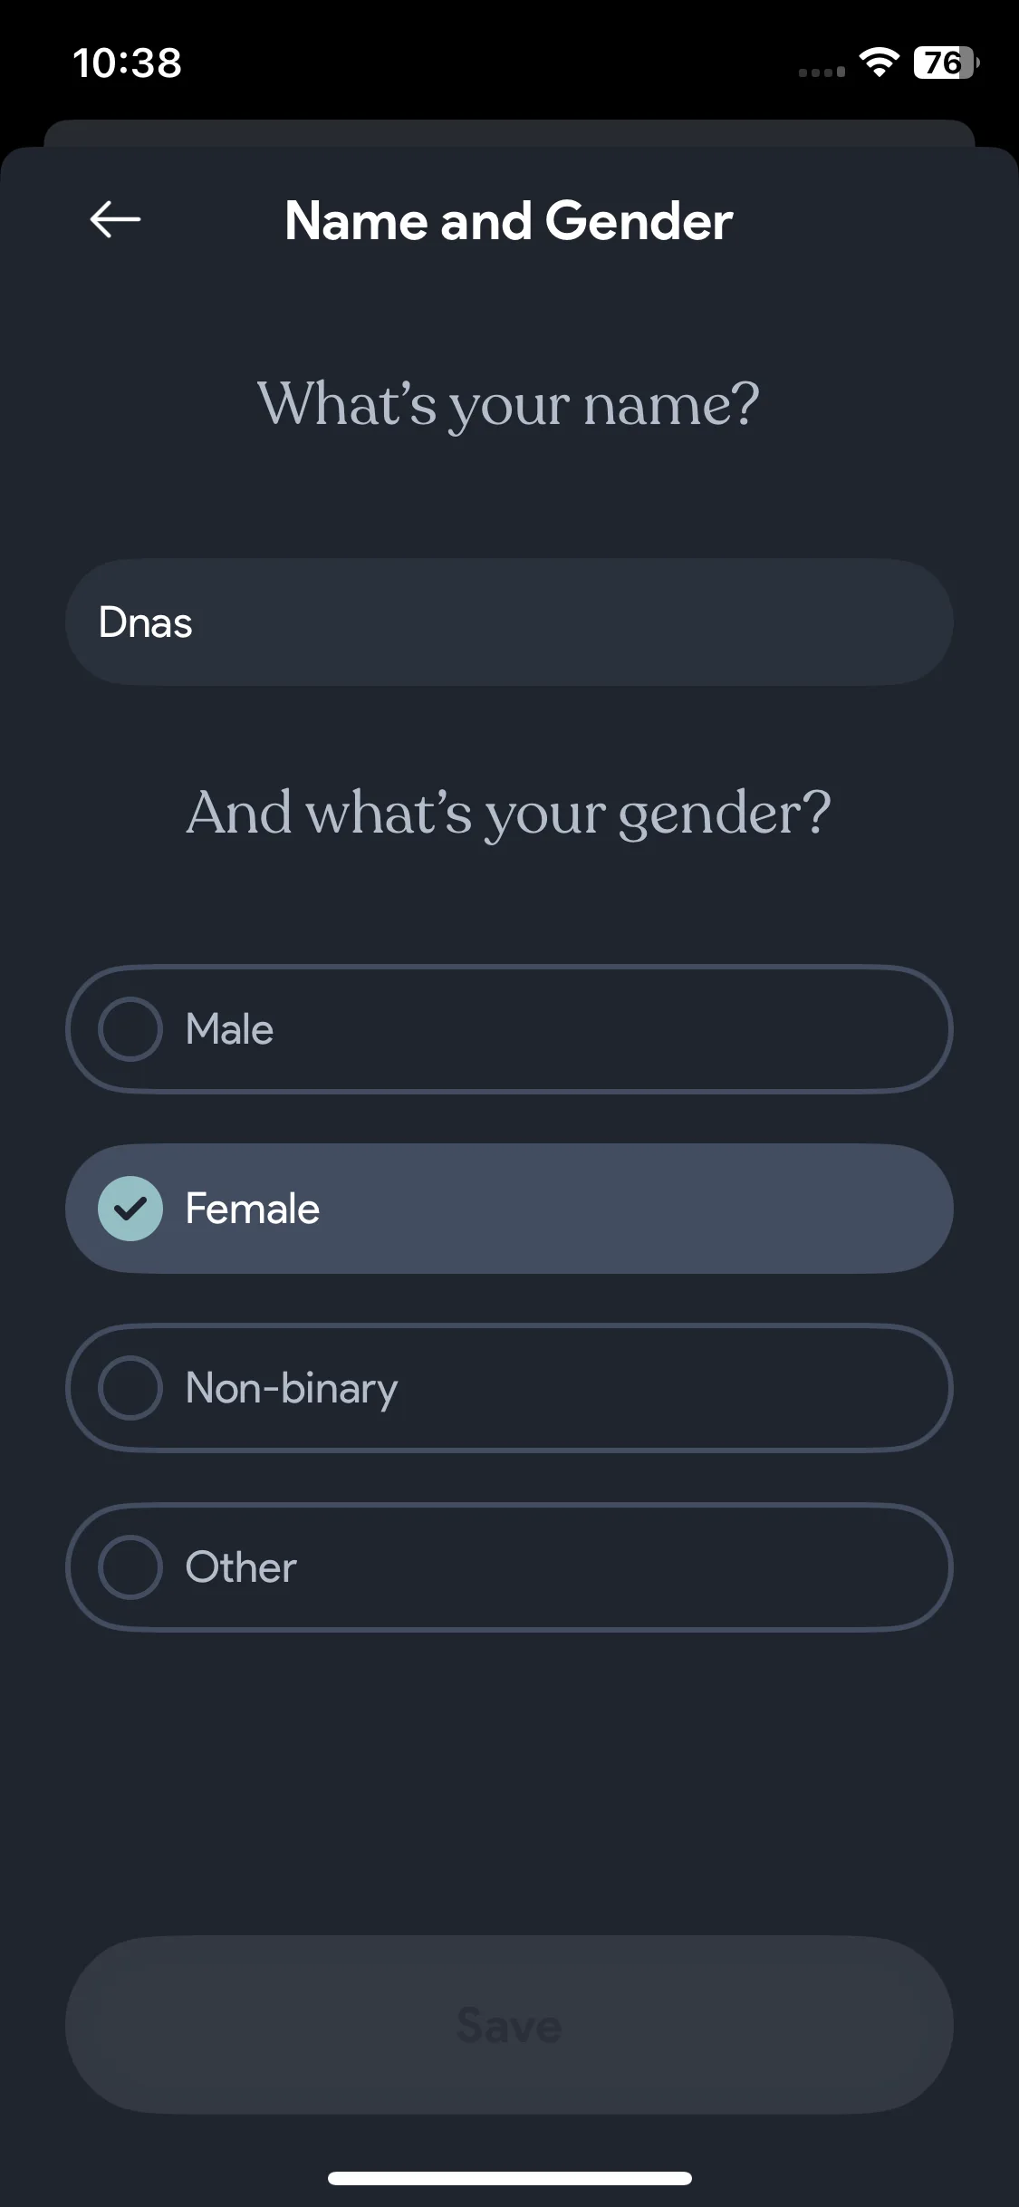Tap the Save button
The height and width of the screenshot is (2207, 1019).
[x=509, y=2026]
